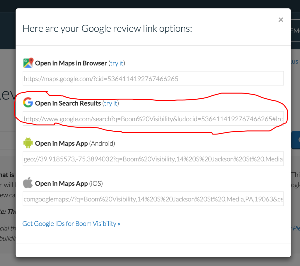Select the maps.google.com cid URL field

click(x=153, y=78)
